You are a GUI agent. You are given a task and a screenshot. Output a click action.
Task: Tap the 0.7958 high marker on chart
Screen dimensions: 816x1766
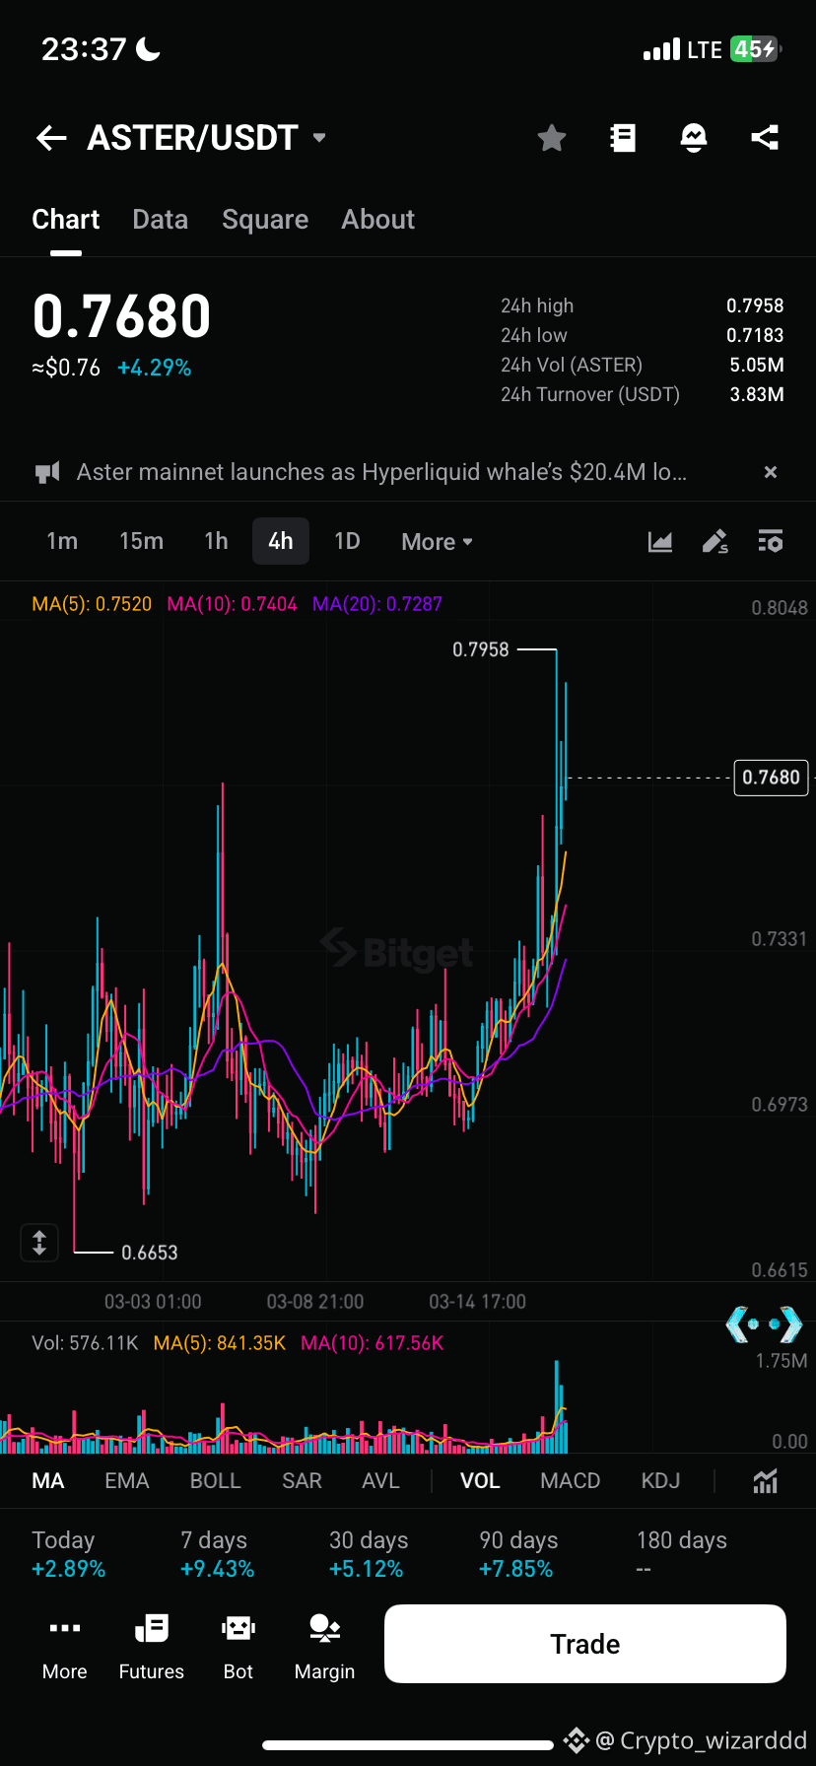tap(481, 649)
